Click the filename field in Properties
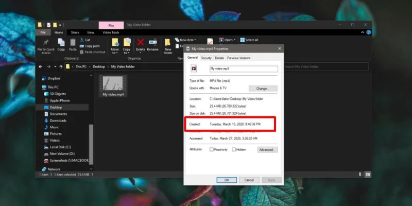 point(244,69)
